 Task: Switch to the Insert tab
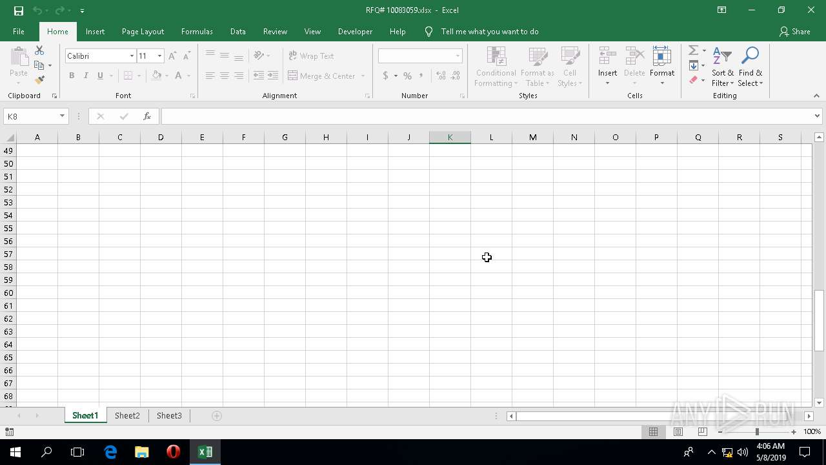pos(95,32)
